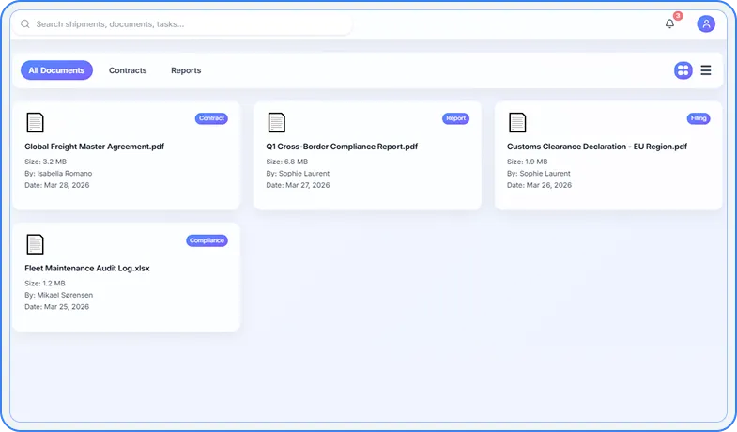Open Fleet Maintenance Audit Log.xlsx title
737x432 pixels.
[87, 268]
